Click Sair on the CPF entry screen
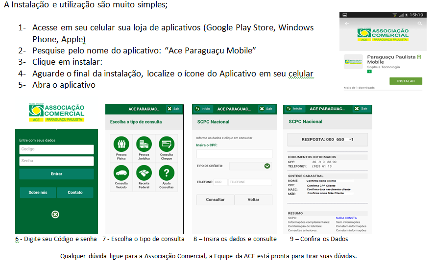 point(266,109)
